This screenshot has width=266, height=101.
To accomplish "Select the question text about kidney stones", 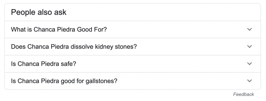I will pos(74,47).
